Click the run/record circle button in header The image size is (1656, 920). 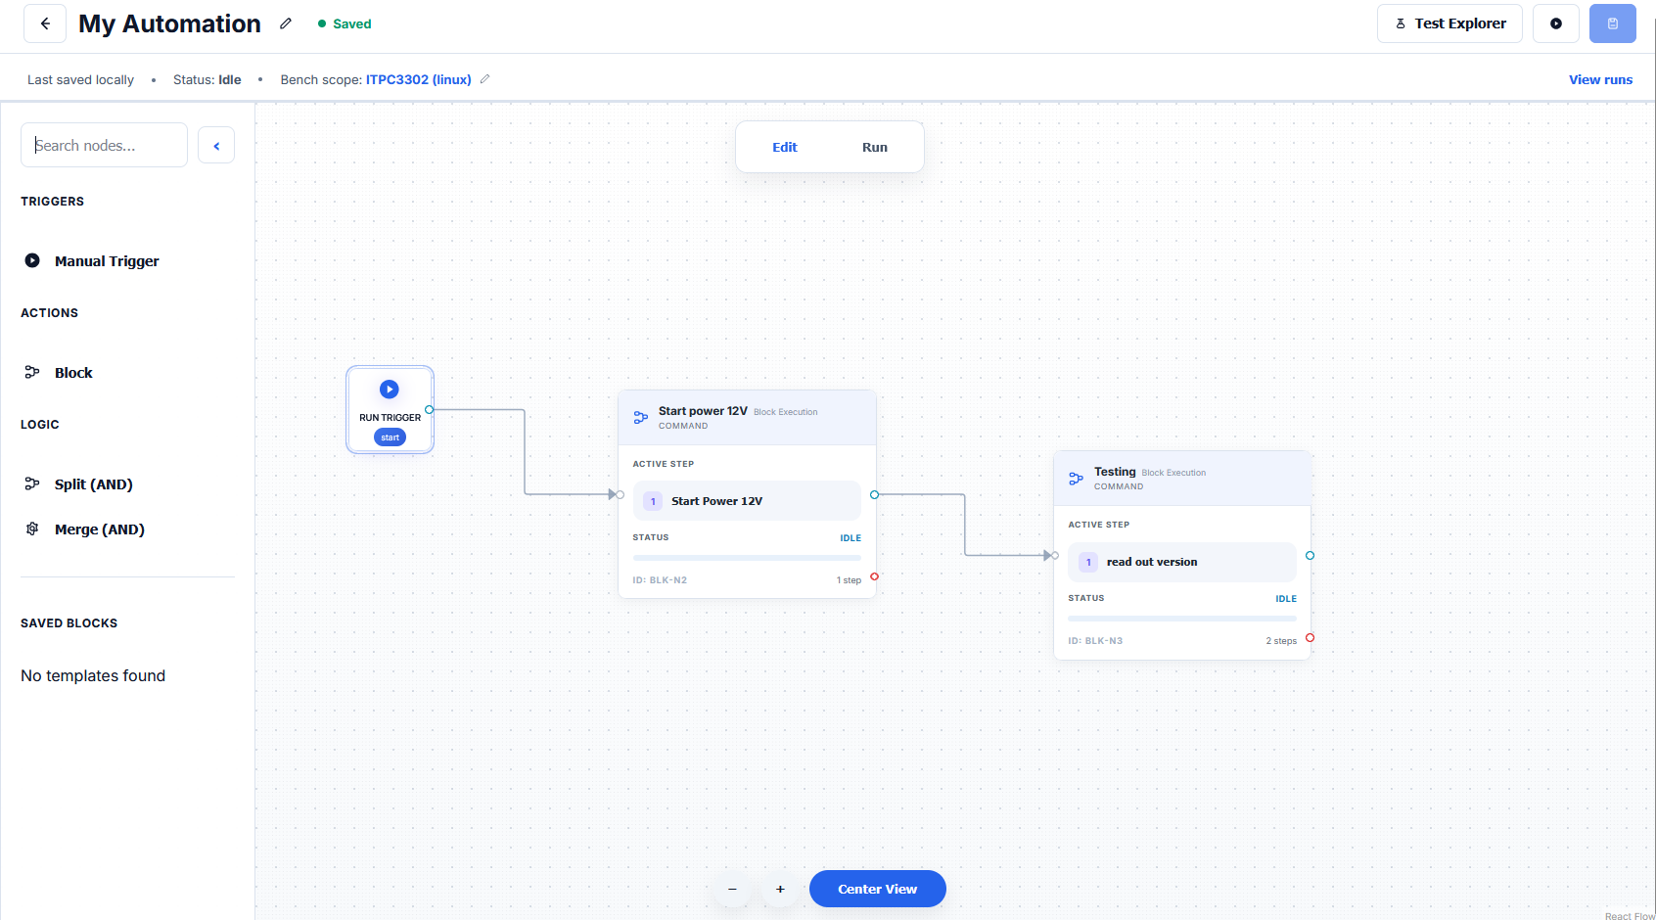click(1556, 23)
